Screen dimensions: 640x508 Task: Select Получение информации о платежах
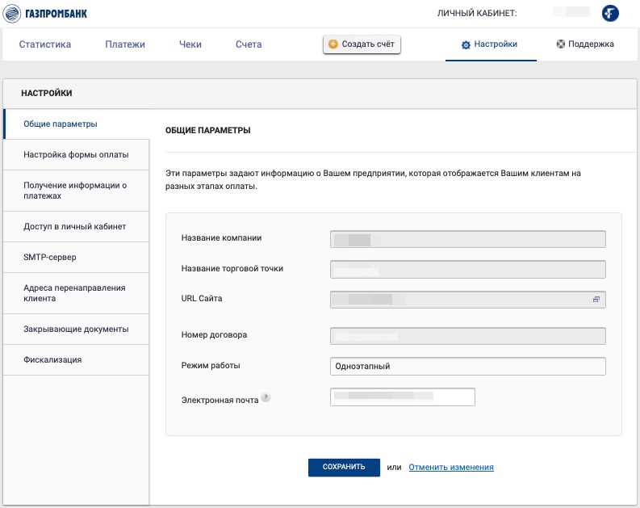76,191
